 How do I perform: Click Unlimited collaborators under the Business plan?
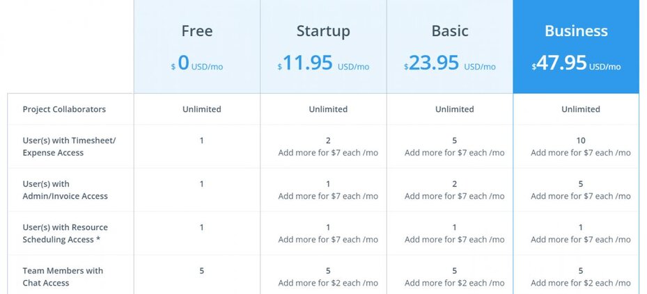coord(581,109)
